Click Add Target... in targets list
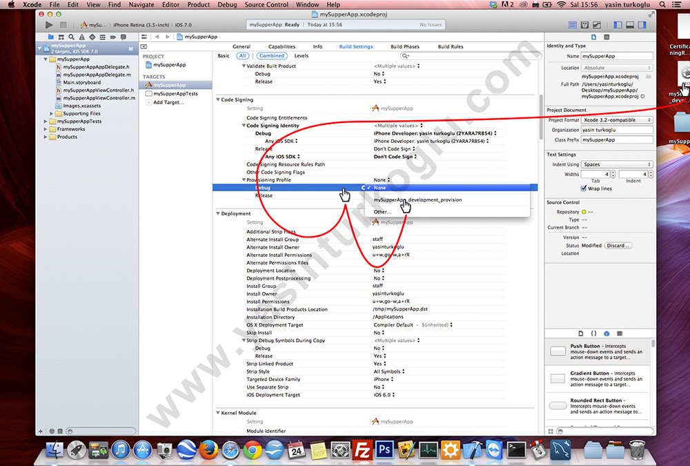The image size is (690, 466). click(167, 102)
